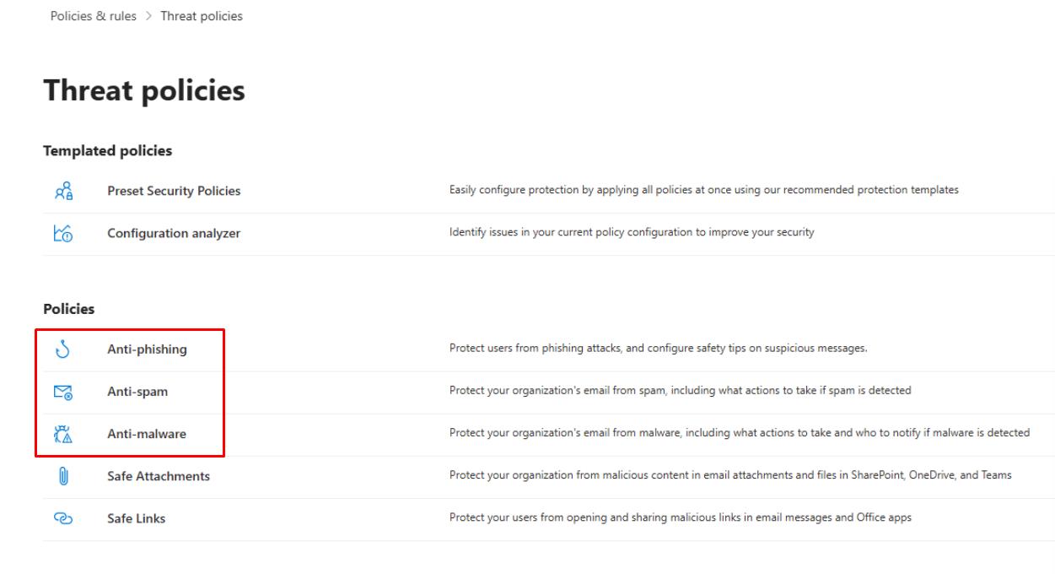Click the Safe Links chain icon
Viewport: 1055px width, 574px height.
pyautogui.click(x=62, y=518)
